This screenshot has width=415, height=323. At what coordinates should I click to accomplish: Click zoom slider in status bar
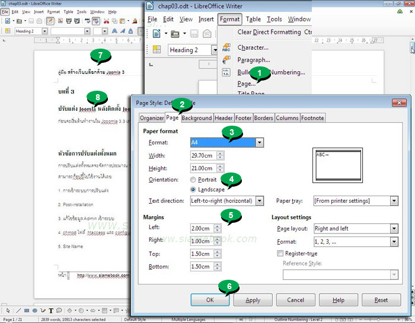tap(378, 319)
